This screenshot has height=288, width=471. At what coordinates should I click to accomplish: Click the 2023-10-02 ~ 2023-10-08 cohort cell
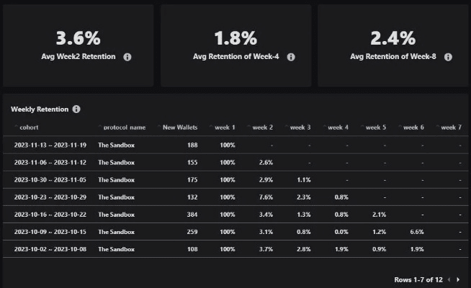[x=50, y=249]
